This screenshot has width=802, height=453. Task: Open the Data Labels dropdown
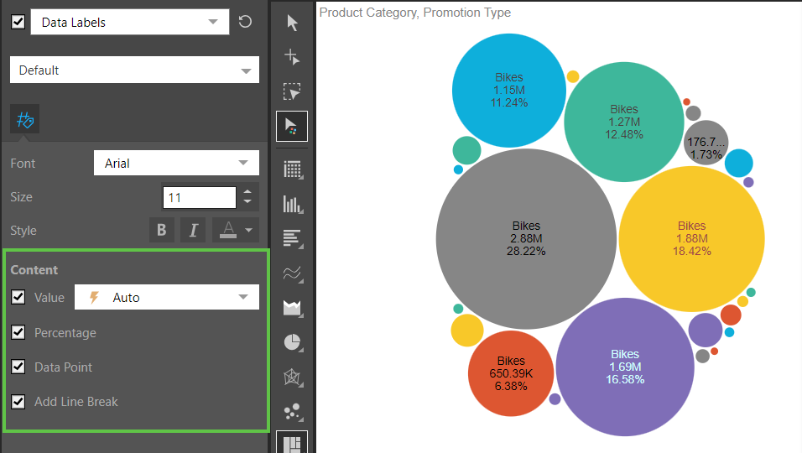click(x=130, y=23)
